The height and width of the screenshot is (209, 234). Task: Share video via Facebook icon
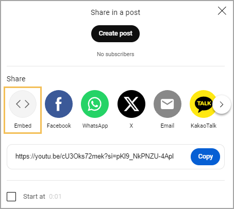coord(59,104)
